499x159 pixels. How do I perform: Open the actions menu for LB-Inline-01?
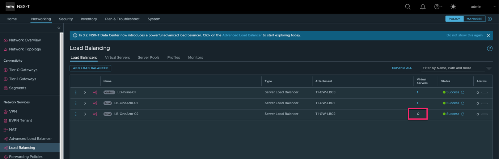(x=76, y=92)
